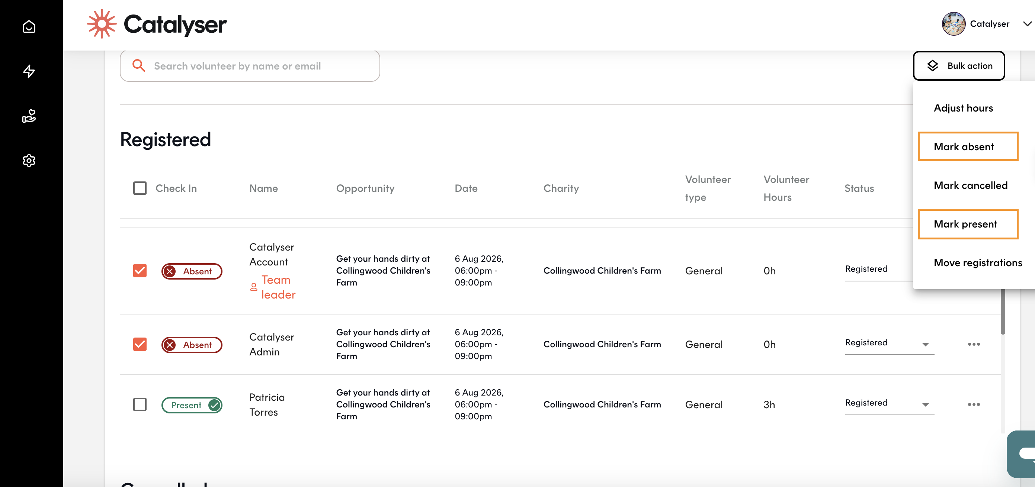
Task: Click the Patricia Torres name cell
Action: 267,404
